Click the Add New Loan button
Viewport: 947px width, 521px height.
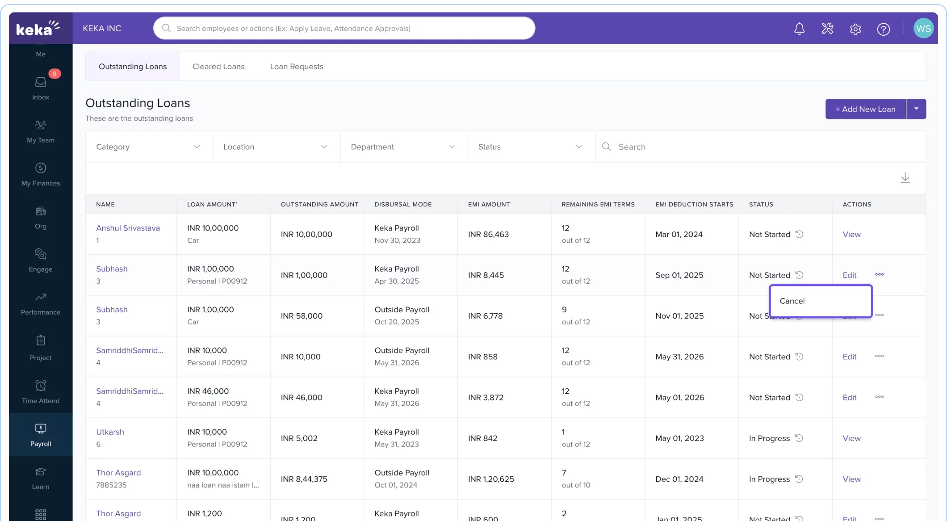click(865, 109)
